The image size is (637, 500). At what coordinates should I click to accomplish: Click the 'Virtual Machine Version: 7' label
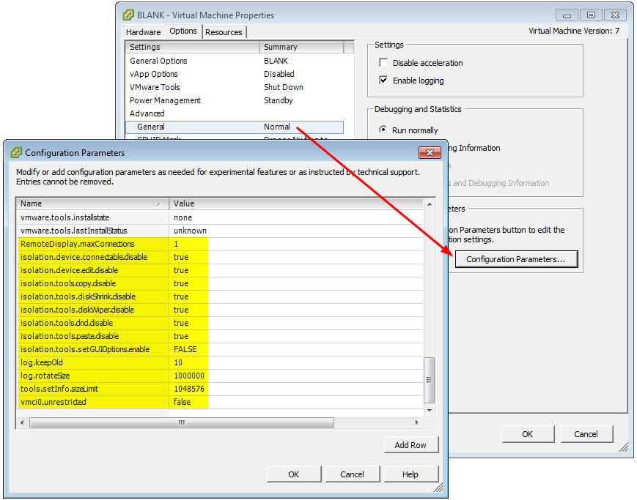pyautogui.click(x=574, y=31)
